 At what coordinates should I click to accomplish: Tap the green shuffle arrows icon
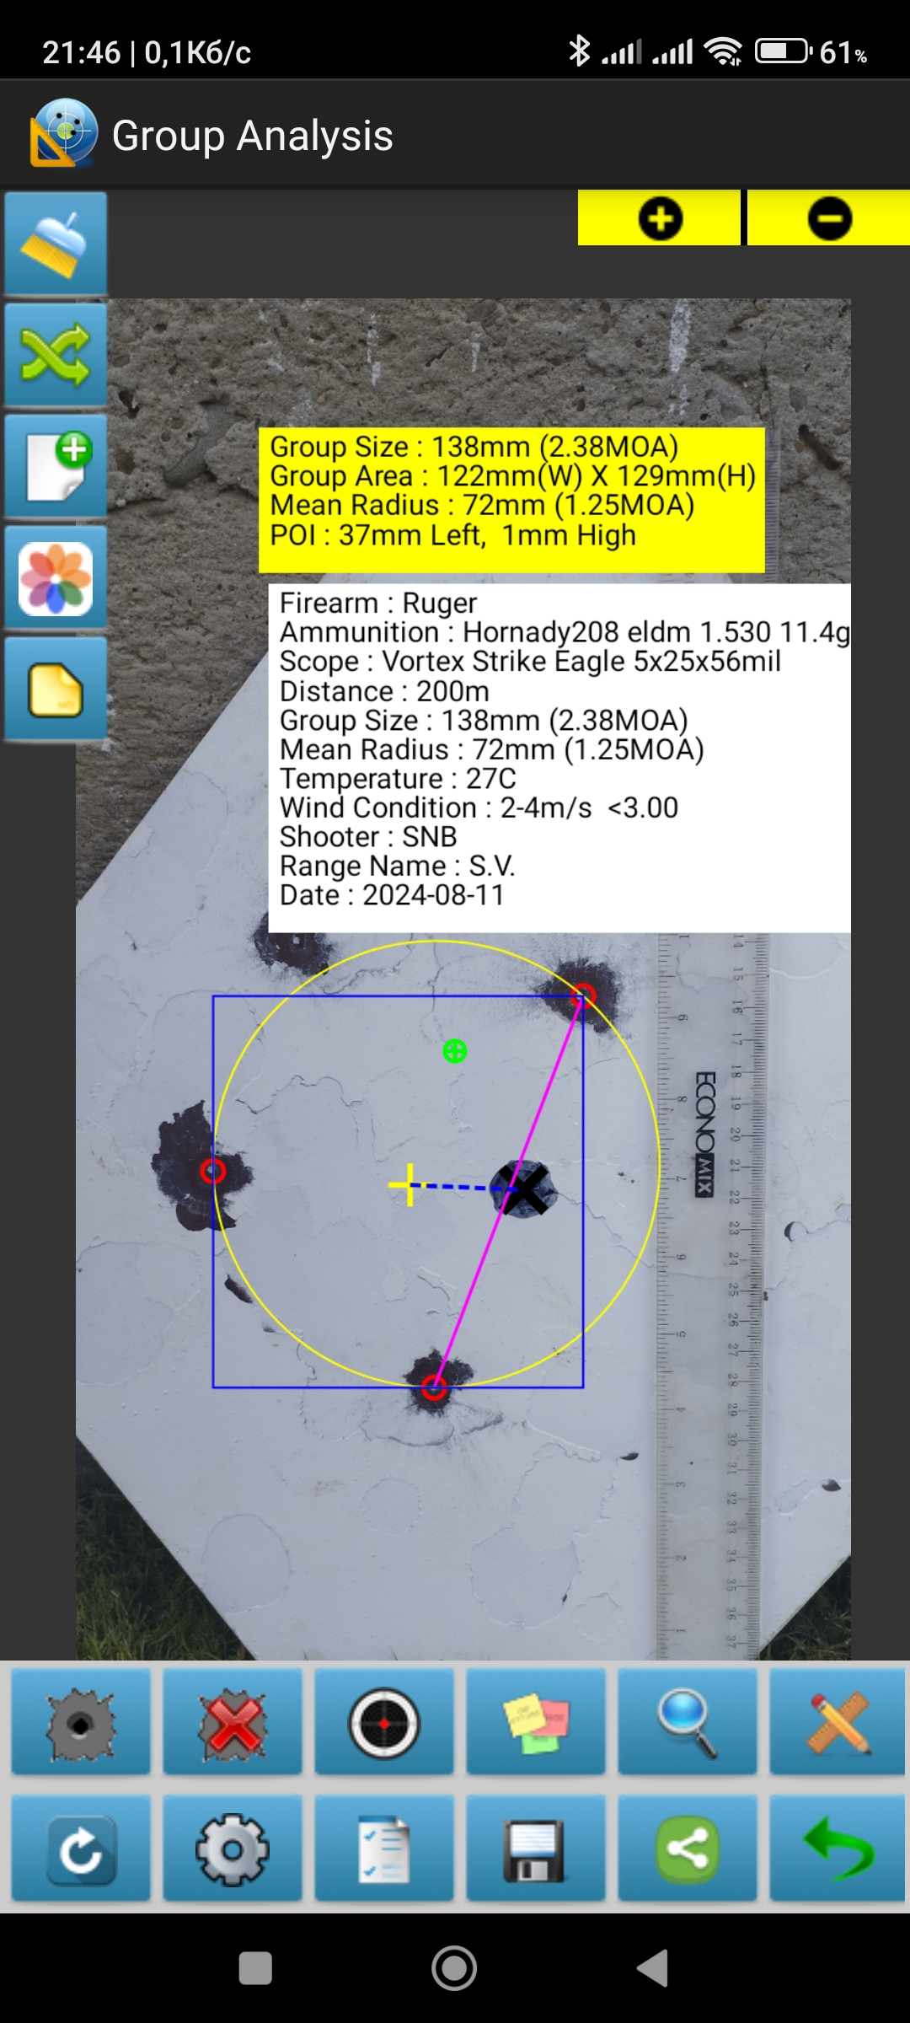pyautogui.click(x=56, y=355)
